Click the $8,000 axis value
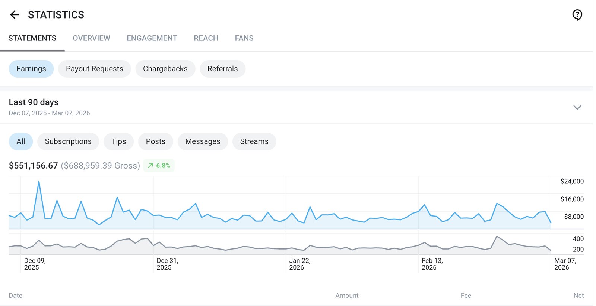 [x=574, y=217]
